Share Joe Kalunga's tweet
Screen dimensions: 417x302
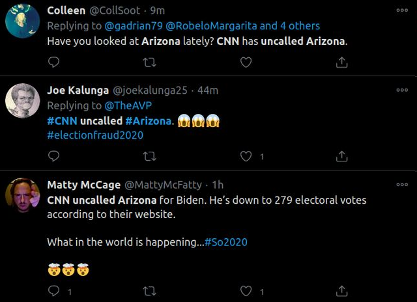341,156
